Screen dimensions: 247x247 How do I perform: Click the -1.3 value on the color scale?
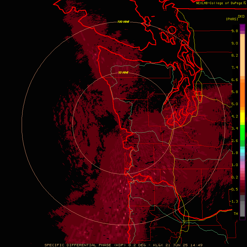point(234,201)
